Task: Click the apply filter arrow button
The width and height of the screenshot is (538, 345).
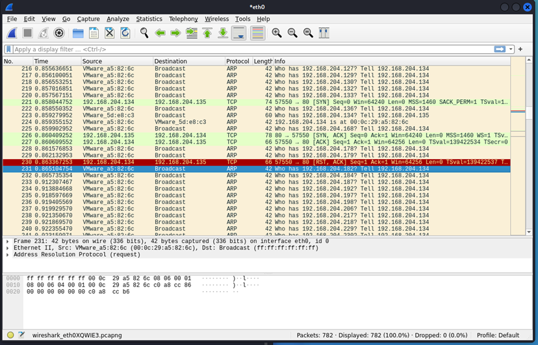Action: coord(500,49)
